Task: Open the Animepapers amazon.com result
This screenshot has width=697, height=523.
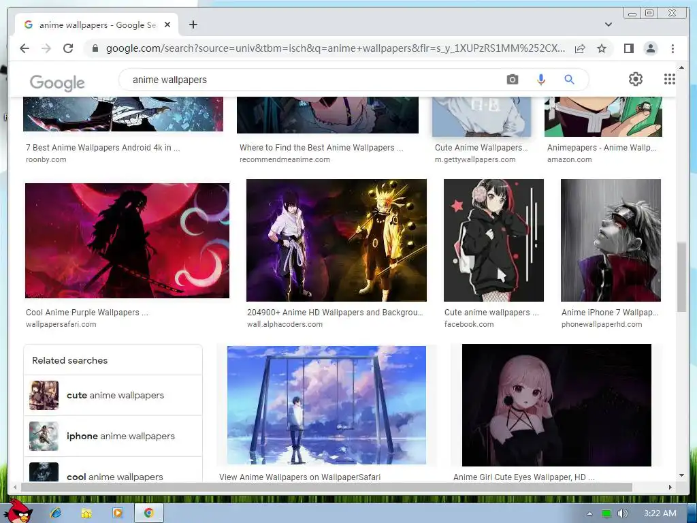Action: pyautogui.click(x=602, y=148)
